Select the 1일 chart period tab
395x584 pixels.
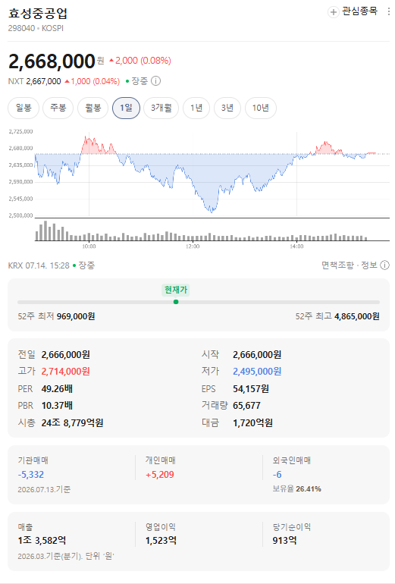[x=126, y=108]
